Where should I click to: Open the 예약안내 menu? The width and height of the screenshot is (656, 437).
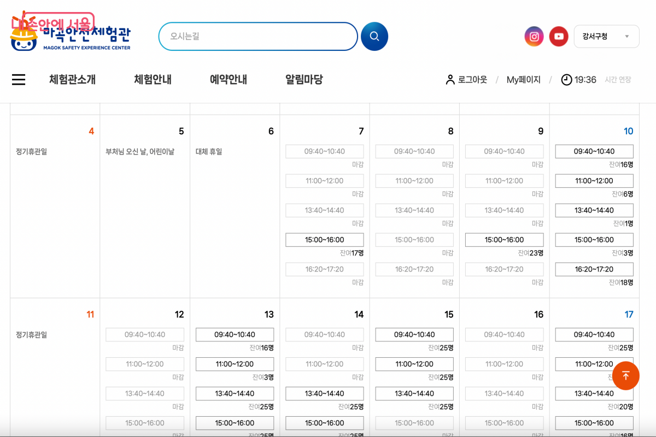pyautogui.click(x=229, y=80)
